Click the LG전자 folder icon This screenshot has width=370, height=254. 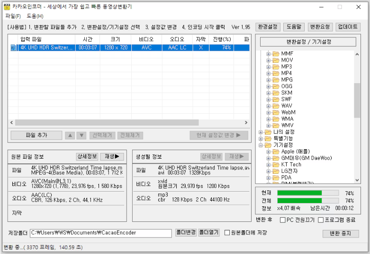[x=276, y=171]
